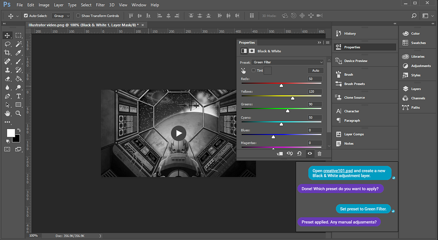Click the Auto button

[316, 70]
